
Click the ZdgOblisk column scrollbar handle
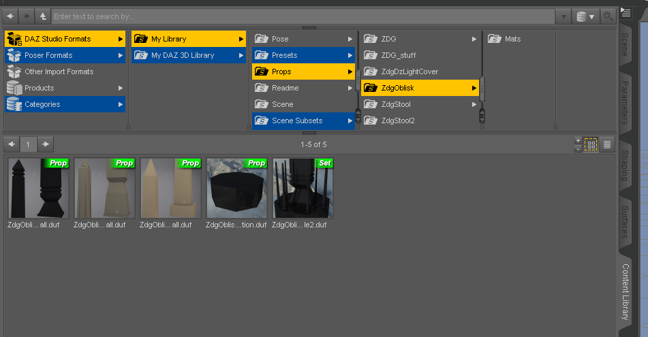pos(482,89)
